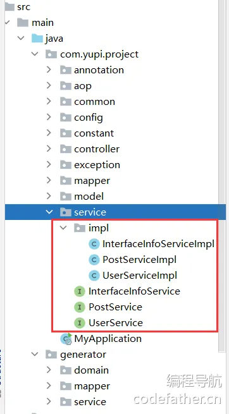
Task: Click the UserService interface icon
Action: pos(80,322)
